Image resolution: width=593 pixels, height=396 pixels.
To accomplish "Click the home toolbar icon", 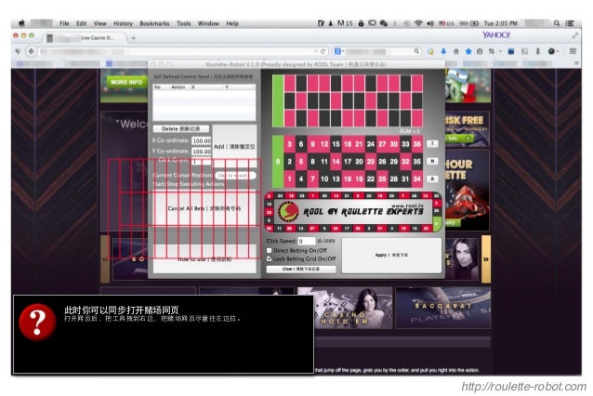I will click(x=456, y=51).
